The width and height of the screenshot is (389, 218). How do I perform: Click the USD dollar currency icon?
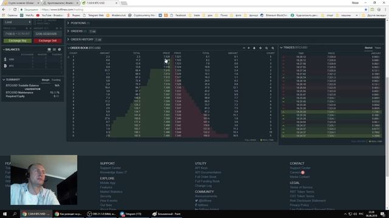click(5, 59)
